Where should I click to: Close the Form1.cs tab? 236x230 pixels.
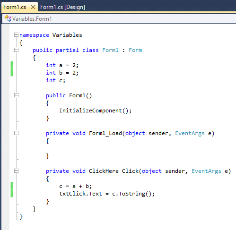[33, 7]
